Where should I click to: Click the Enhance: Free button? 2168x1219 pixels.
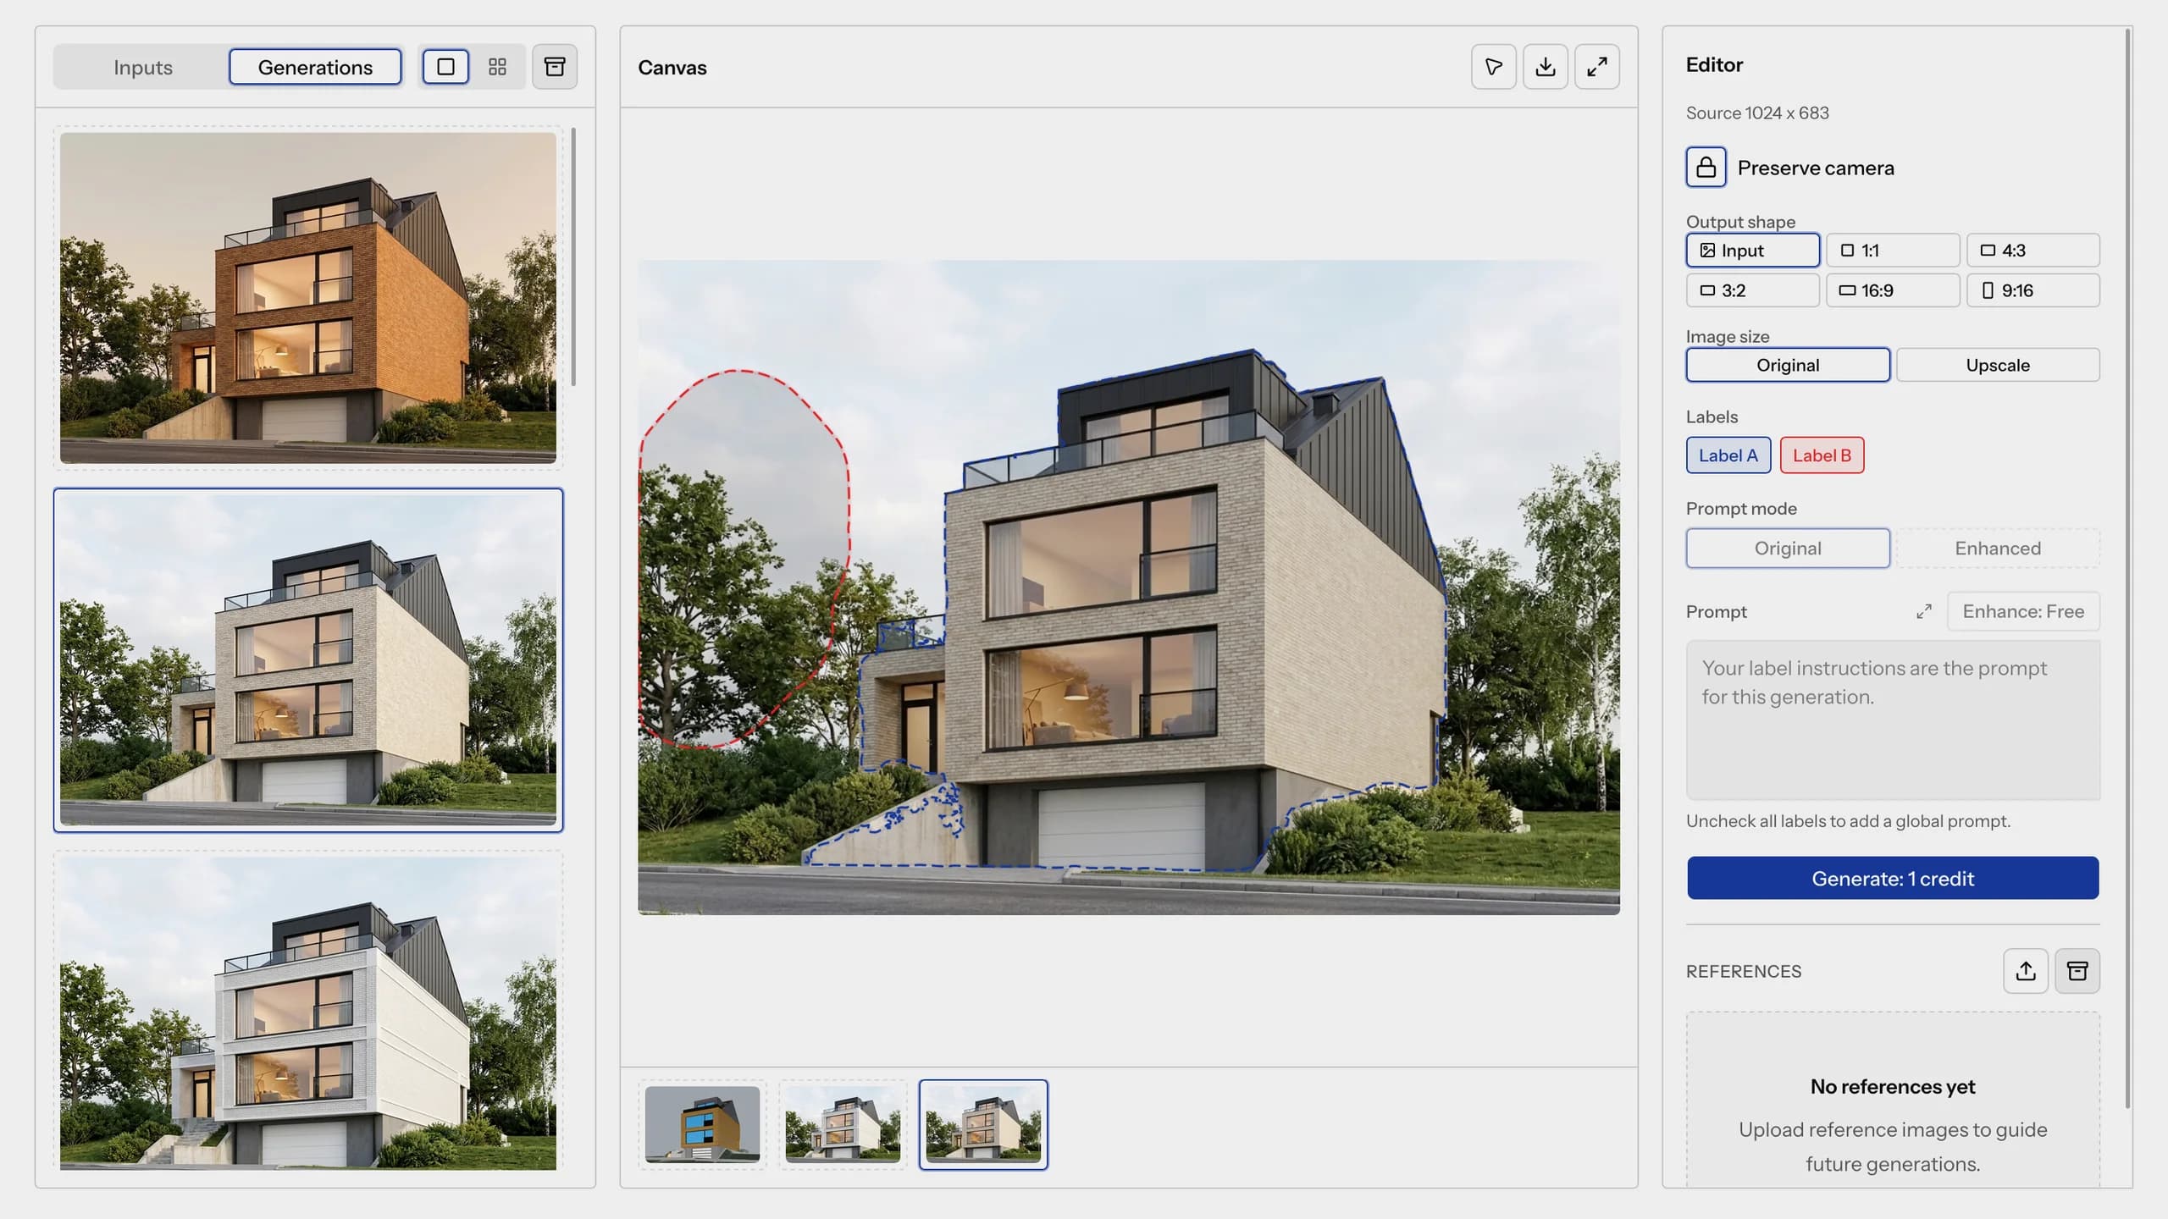(2023, 611)
